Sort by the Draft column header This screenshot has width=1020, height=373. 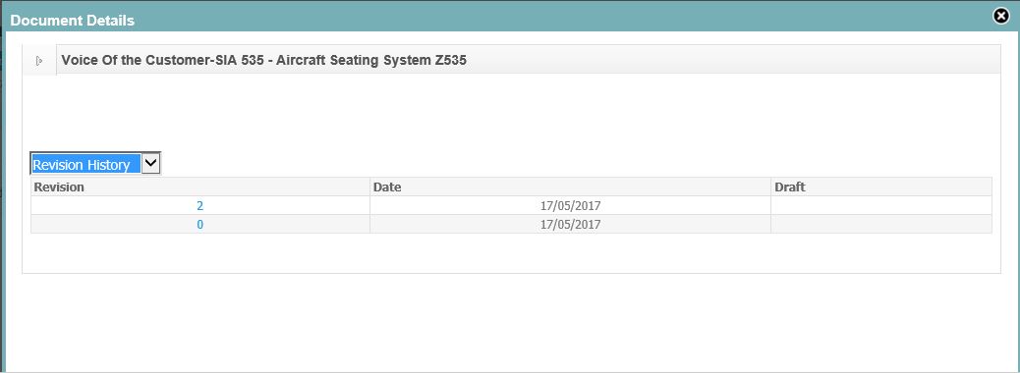click(790, 187)
